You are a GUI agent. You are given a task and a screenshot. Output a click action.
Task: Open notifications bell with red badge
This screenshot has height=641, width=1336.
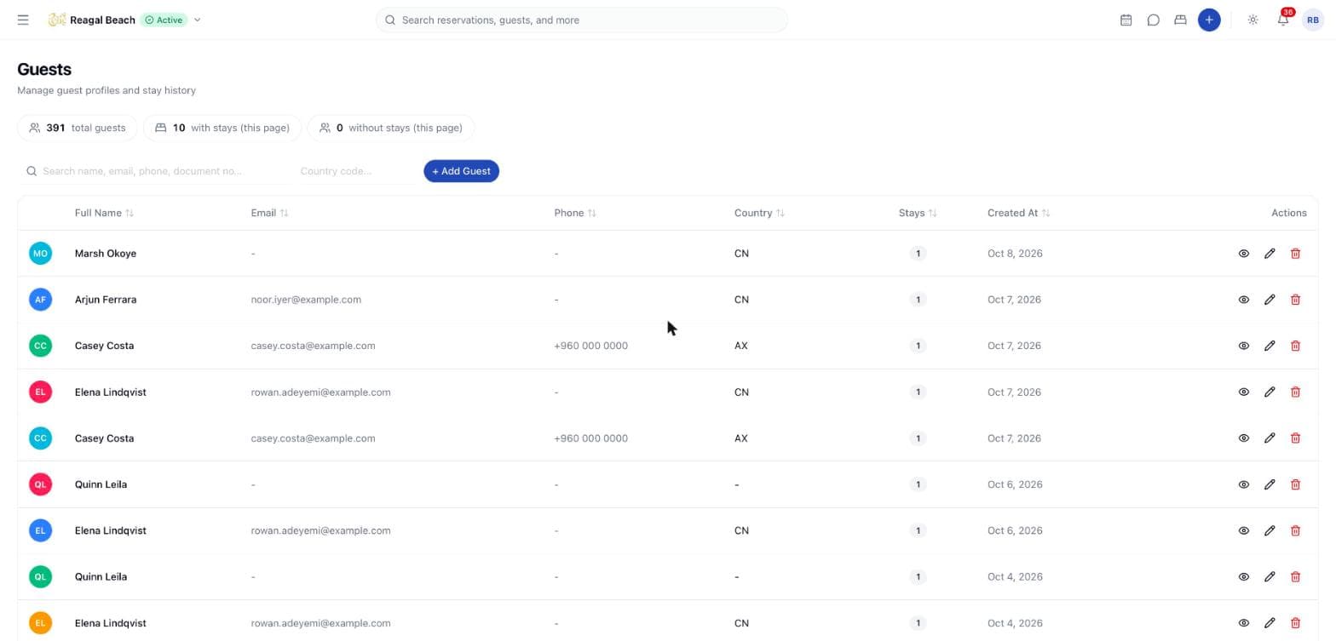[x=1283, y=20]
